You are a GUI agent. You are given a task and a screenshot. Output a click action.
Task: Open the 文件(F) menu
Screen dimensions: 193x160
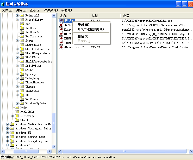click(7, 10)
